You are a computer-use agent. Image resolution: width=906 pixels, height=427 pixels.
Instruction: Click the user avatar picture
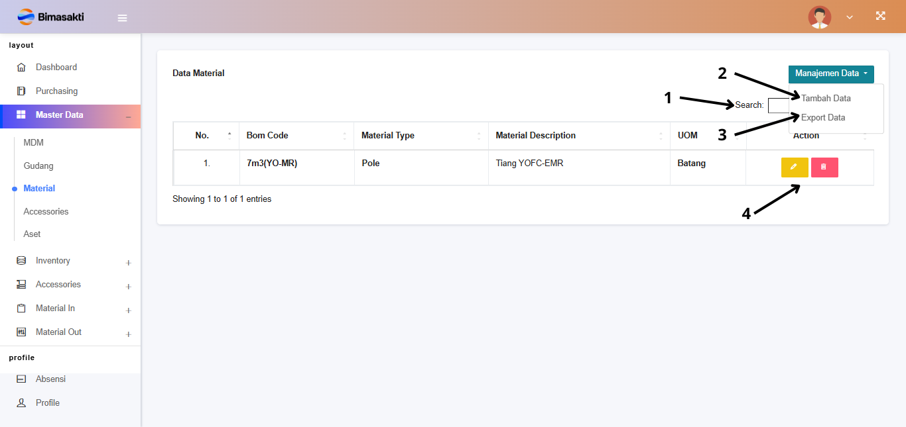819,17
